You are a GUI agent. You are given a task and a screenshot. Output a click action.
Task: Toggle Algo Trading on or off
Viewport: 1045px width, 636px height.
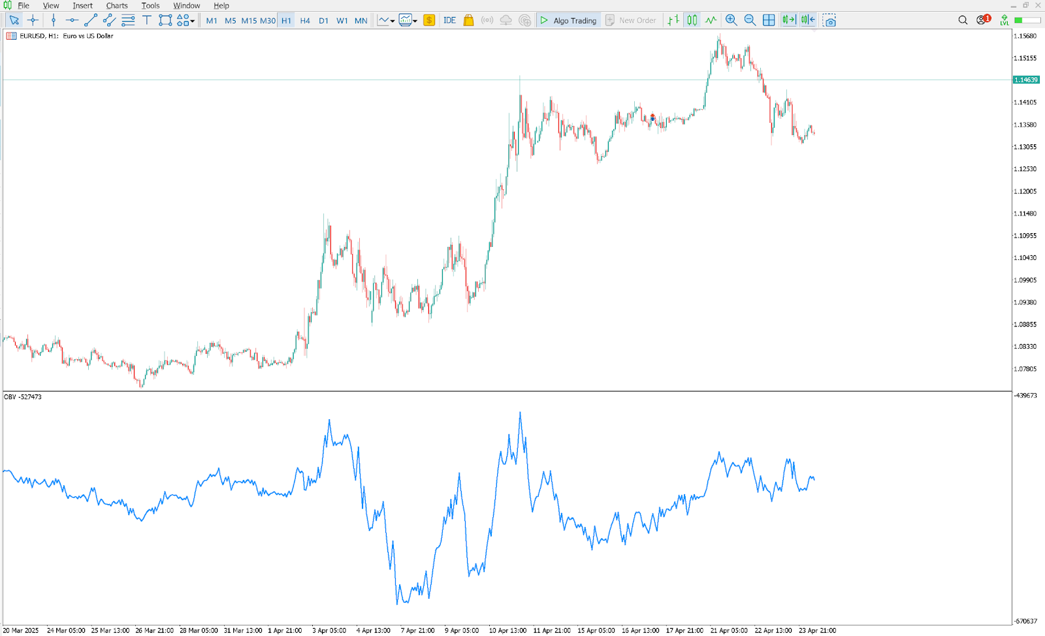[x=568, y=20]
